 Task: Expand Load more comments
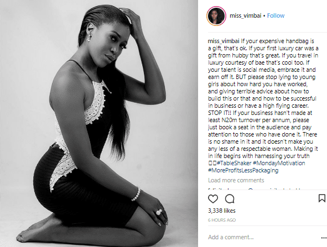pyautogui.click(x=236, y=180)
